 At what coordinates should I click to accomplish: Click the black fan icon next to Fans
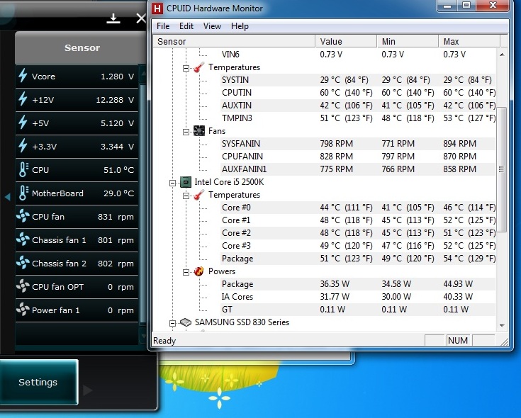click(199, 131)
